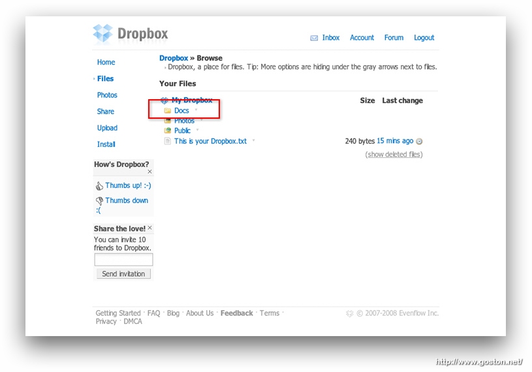Screen dimensions: 532x372
Task: Open the Docs folder
Action: (x=181, y=110)
